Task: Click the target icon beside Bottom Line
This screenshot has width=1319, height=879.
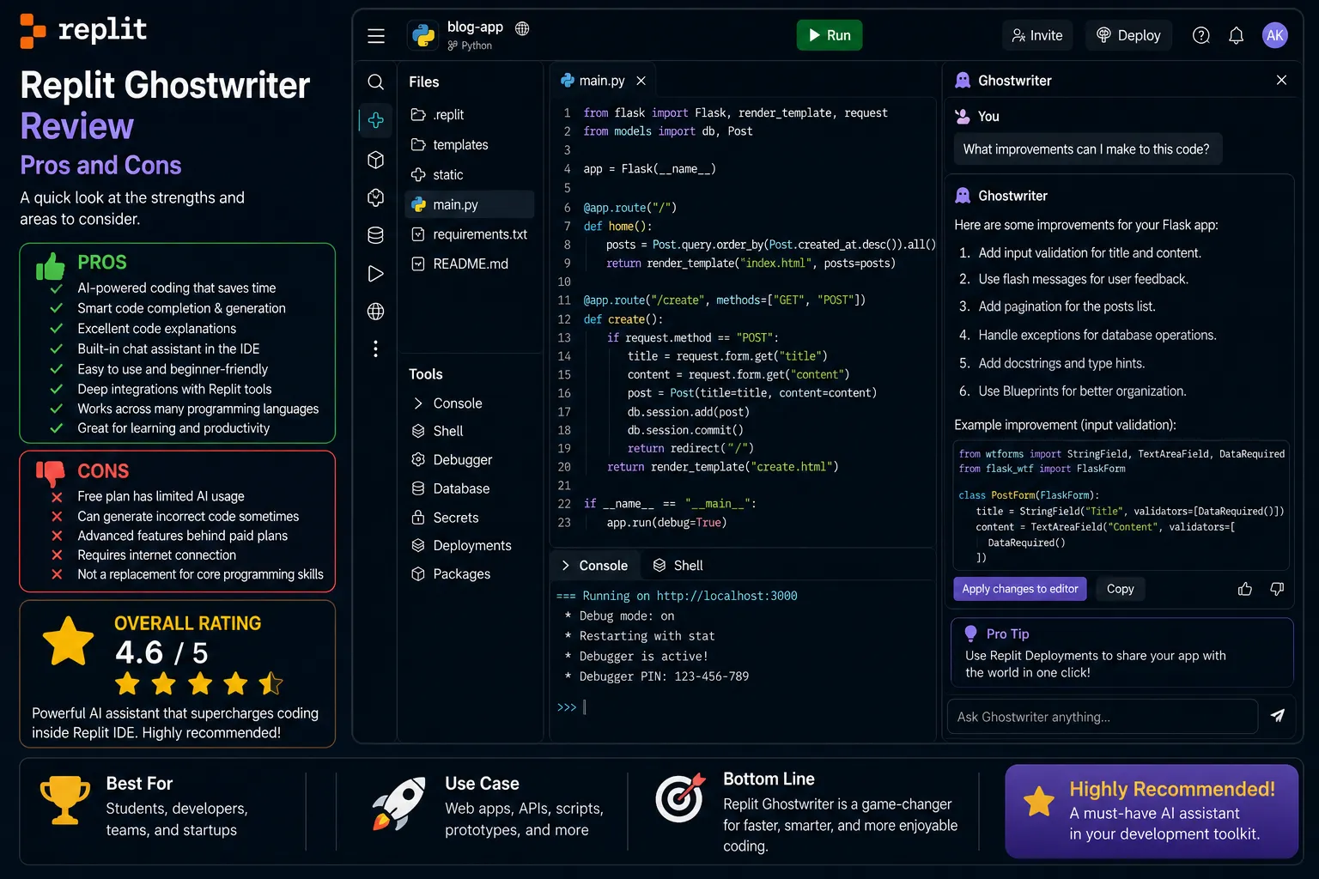Action: [x=680, y=797]
